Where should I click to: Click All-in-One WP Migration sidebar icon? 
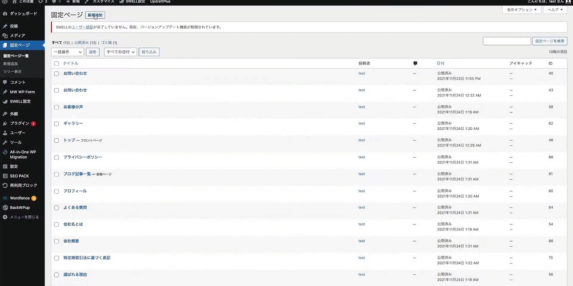click(5, 152)
